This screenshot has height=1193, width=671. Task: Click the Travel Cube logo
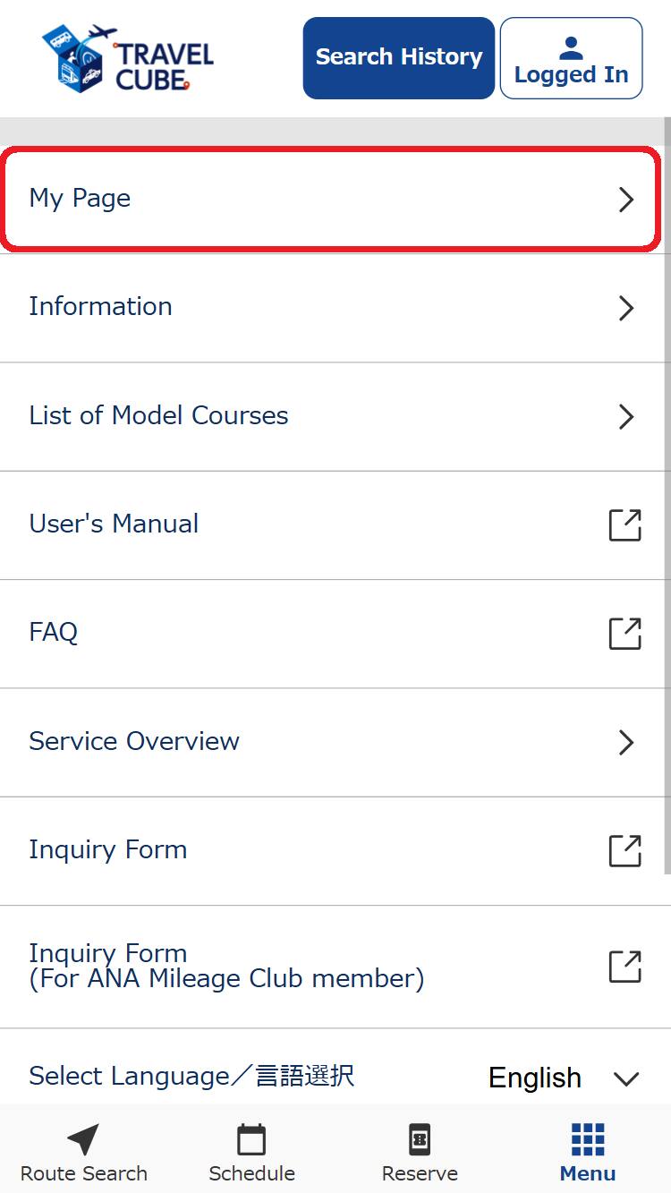pos(128,58)
